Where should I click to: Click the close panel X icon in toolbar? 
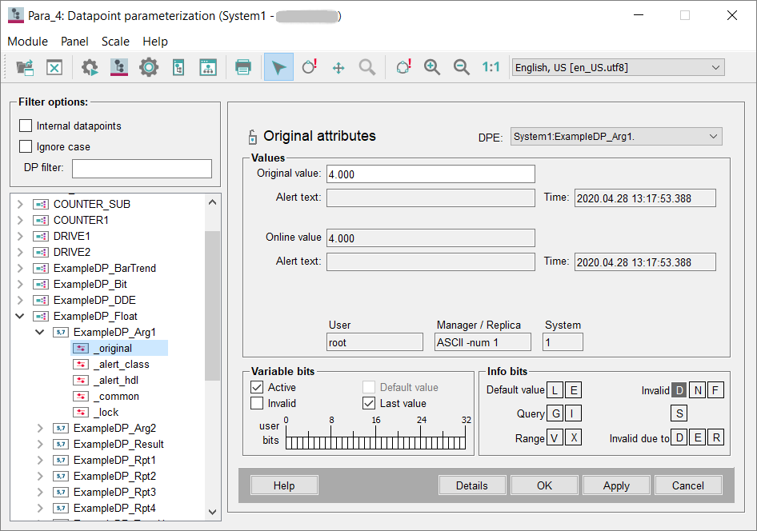coord(54,67)
